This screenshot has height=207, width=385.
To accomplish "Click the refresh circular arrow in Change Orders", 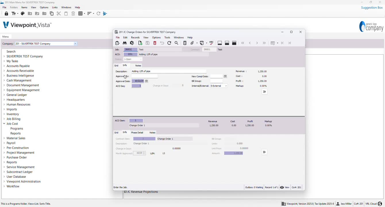I will 169,43.
